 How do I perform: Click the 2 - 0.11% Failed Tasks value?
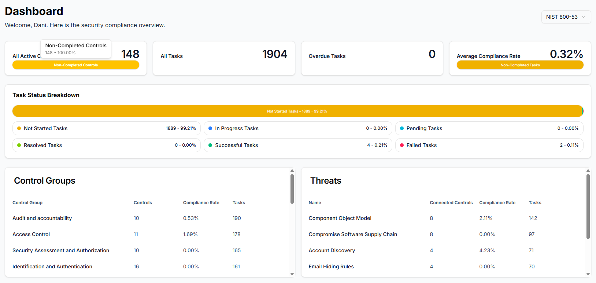coord(569,145)
